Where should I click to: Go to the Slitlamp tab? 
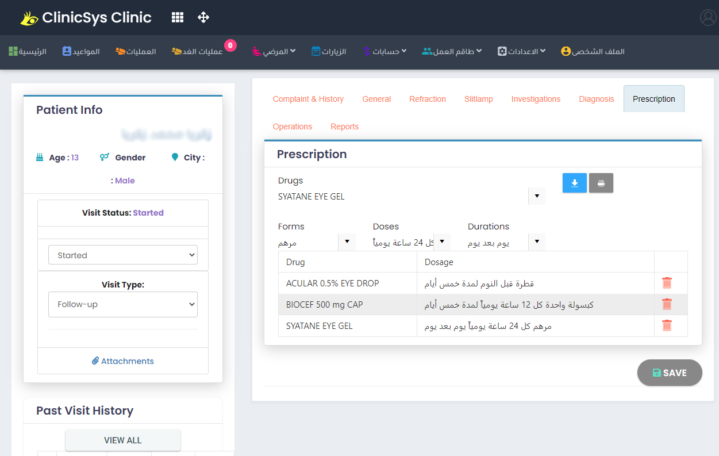(478, 99)
